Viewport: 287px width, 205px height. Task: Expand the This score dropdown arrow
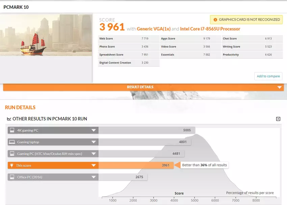click(94, 165)
